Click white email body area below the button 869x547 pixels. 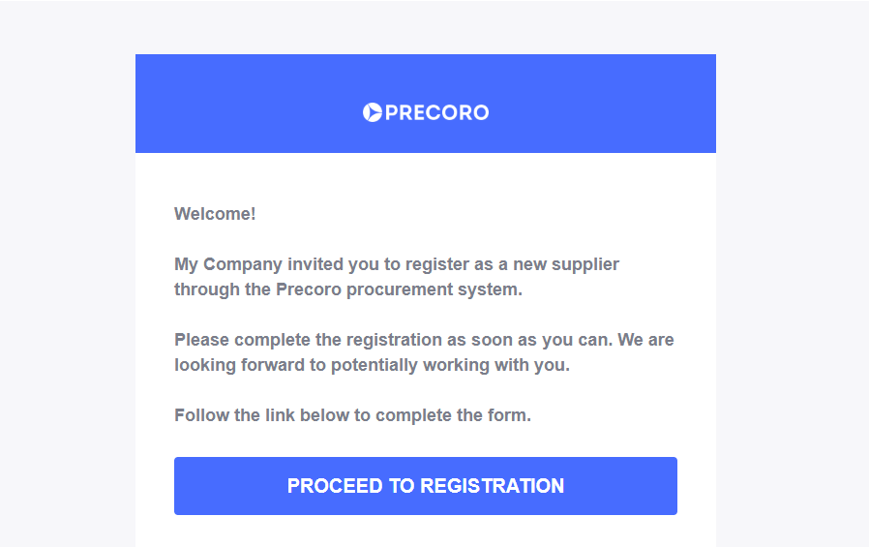pos(426,531)
